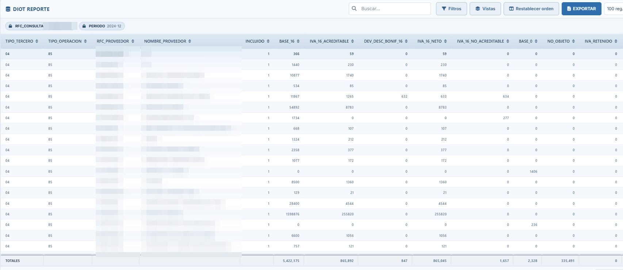
Task: Click the sort arrows next to RFC_PROVEEDOR
Action: 133,41
